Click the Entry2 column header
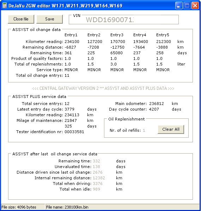 (x=94, y=35)
